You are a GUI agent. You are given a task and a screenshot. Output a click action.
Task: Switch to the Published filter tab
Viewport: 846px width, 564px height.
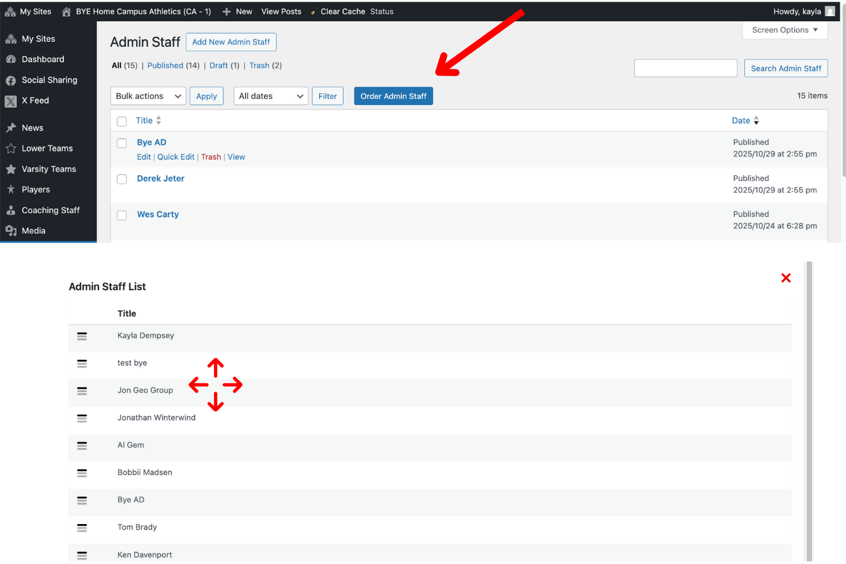165,65
